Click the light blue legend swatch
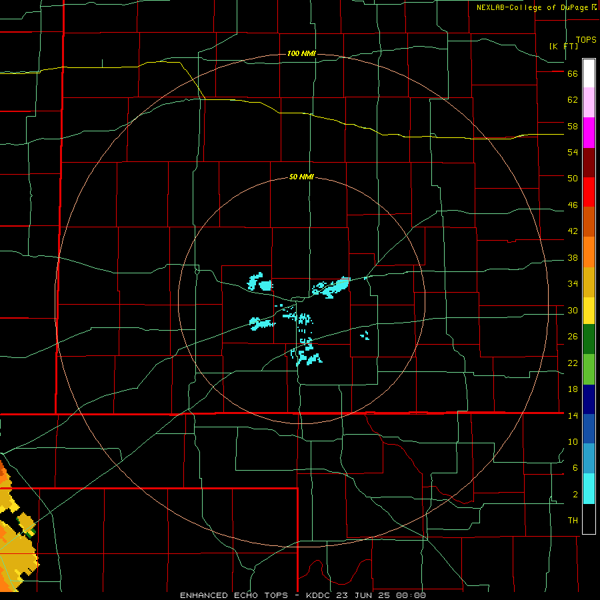Screen dimensions: 600x600 point(589,459)
